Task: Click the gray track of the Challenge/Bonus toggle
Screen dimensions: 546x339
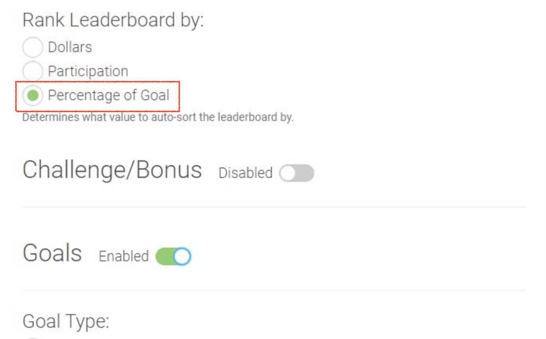Action: [x=305, y=173]
